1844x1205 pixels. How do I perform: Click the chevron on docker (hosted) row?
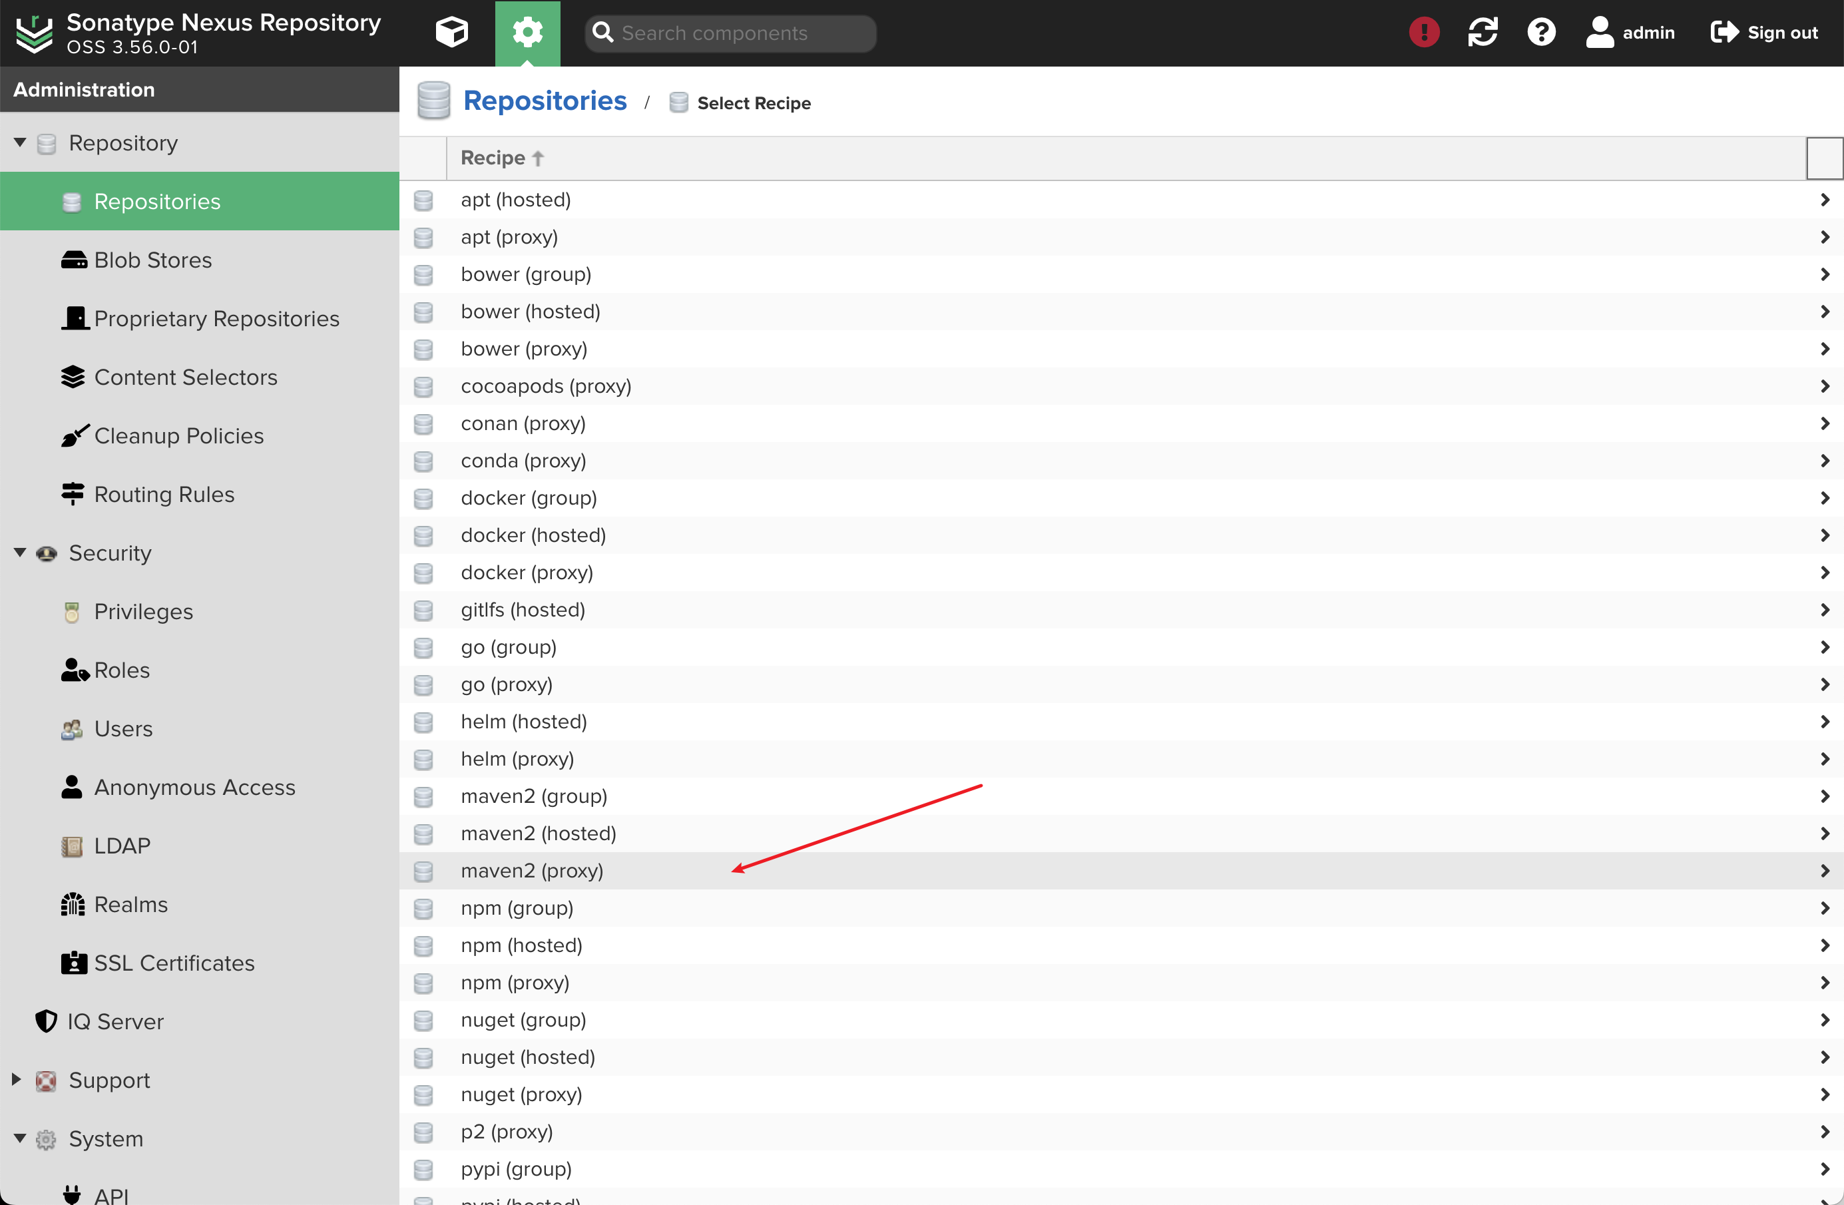1825,535
